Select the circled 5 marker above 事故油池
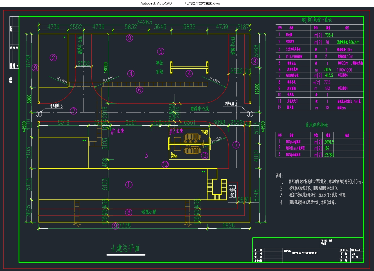The height and width of the screenshot is (271, 374). (161, 51)
